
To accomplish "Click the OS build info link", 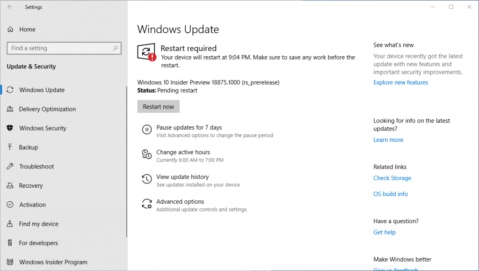I will (x=390, y=194).
